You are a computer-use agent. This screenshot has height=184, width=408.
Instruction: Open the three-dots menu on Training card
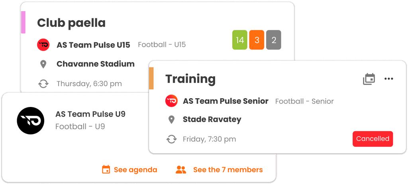click(388, 79)
